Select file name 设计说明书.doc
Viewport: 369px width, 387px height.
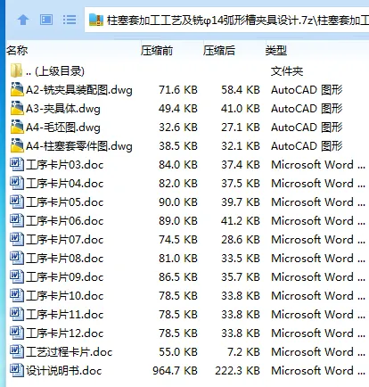(63, 371)
